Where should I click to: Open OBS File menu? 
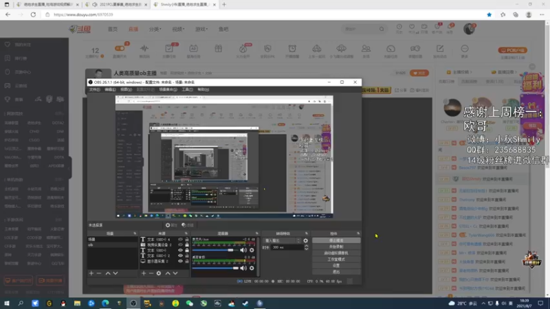coord(94,90)
